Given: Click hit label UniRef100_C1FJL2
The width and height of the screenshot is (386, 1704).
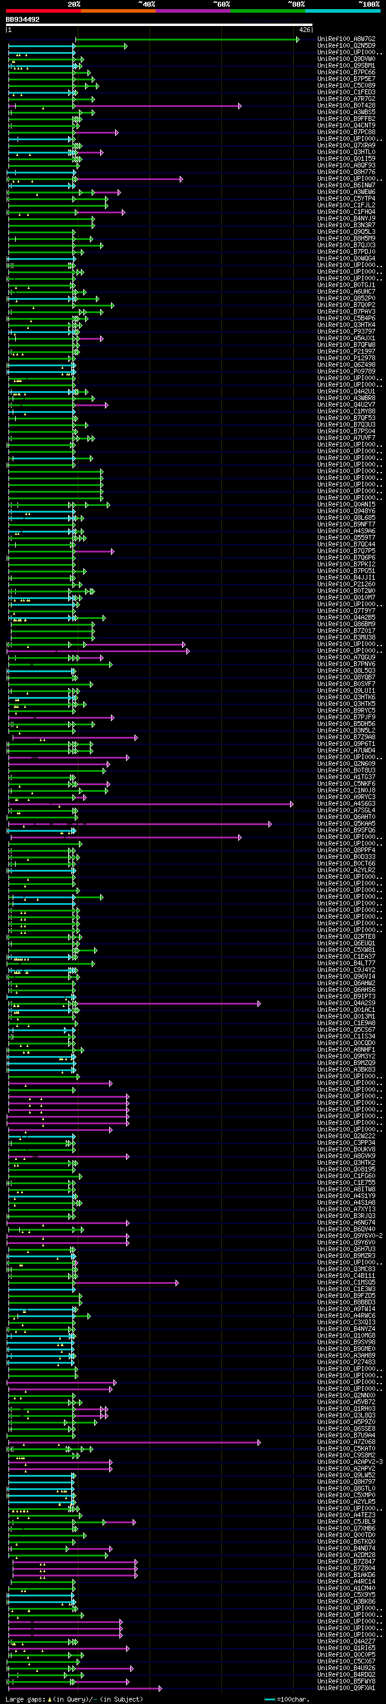Looking at the screenshot, I should (346, 205).
